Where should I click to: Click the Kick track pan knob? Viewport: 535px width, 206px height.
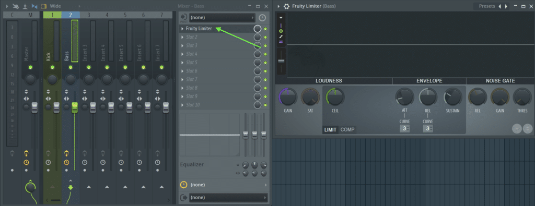[52, 80]
